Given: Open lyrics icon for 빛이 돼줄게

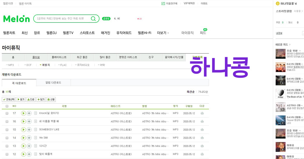Looking at the screenshot, I should 36,154.
